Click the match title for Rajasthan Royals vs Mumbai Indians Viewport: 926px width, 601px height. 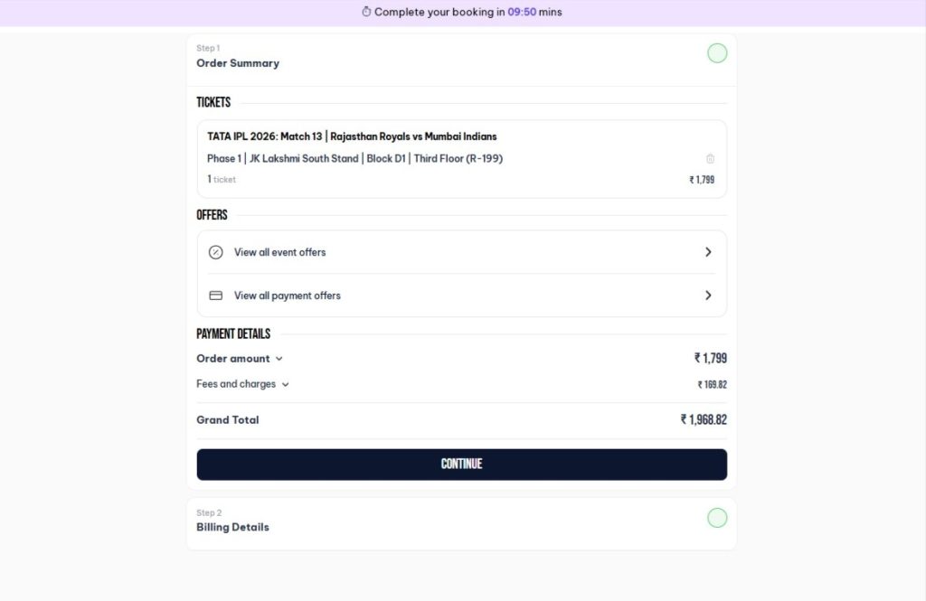[352, 136]
